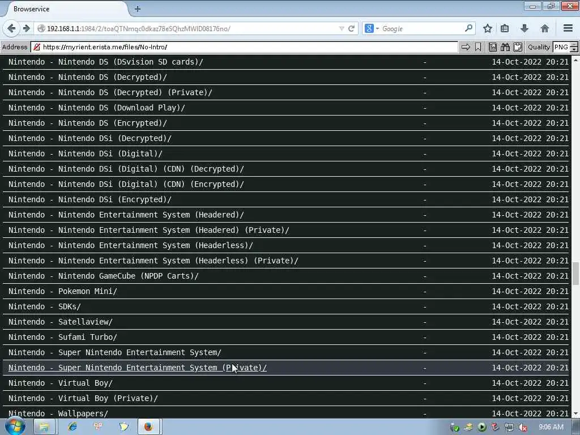The height and width of the screenshot is (435, 580).
Task: Launch Internet Explorer from the taskbar
Action: 72,427
